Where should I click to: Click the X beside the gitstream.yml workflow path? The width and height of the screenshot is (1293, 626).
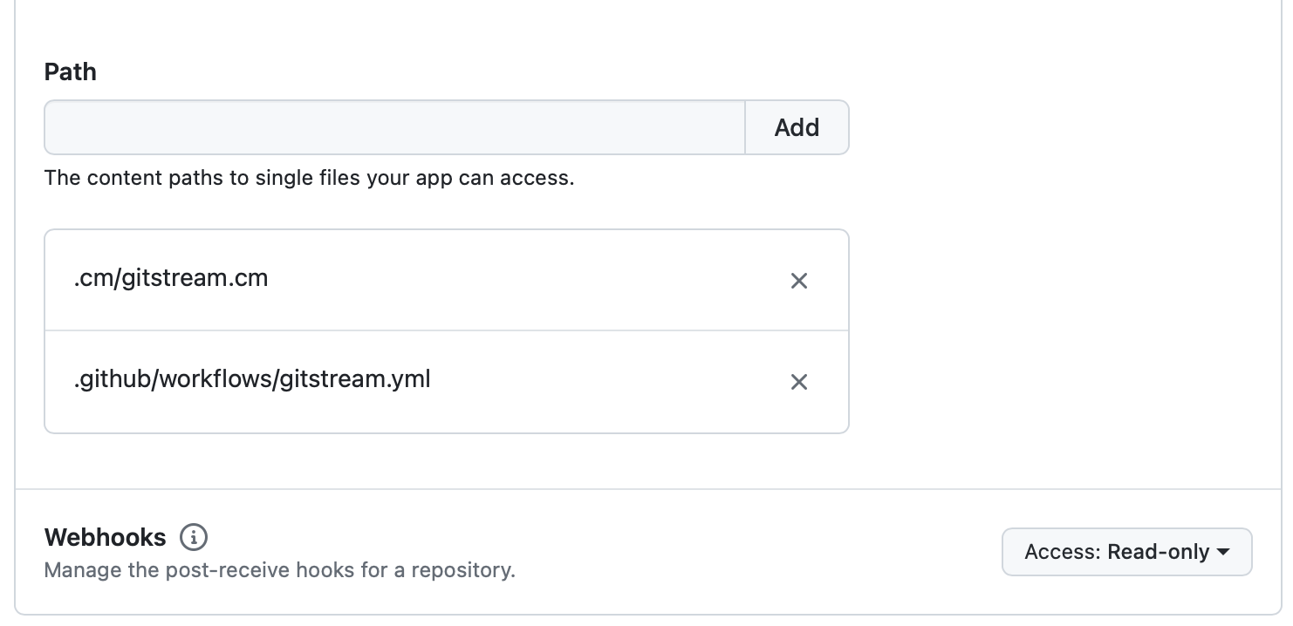point(799,381)
